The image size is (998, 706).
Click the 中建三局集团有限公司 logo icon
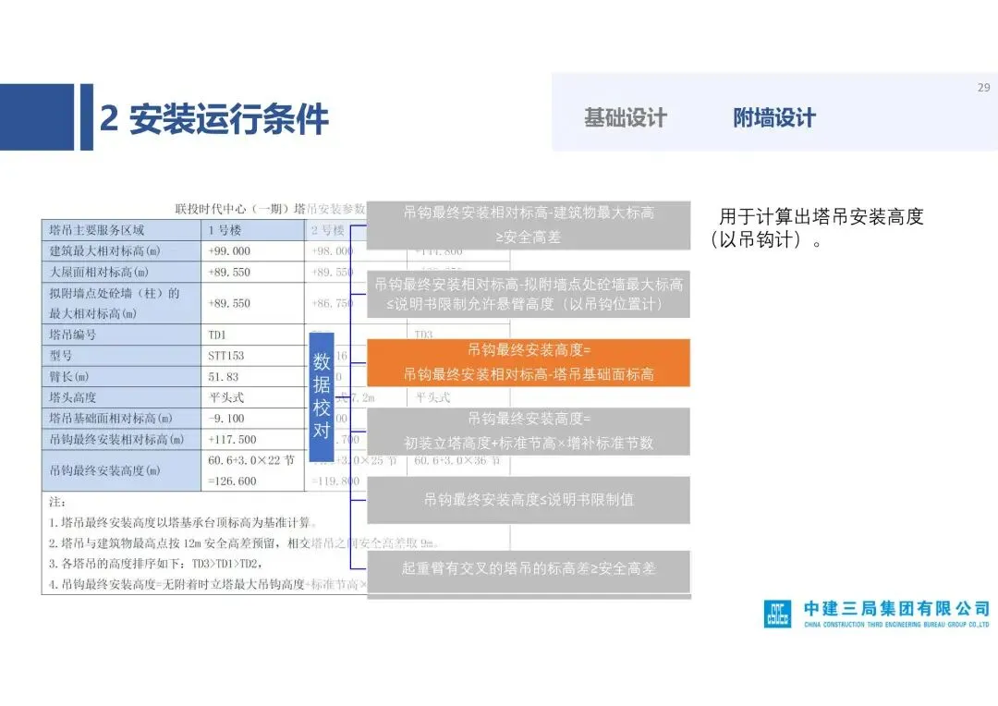click(x=777, y=614)
